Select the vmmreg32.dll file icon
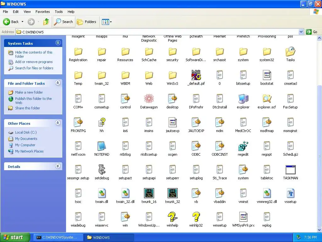The image size is (322, 242). 267,193
